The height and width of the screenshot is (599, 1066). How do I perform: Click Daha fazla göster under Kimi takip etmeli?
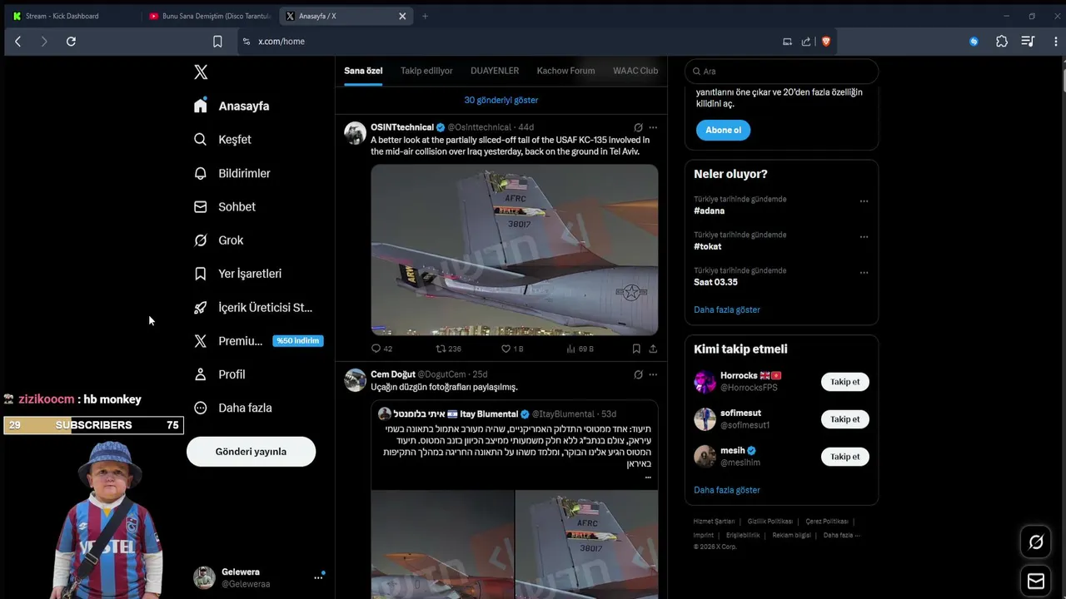[x=727, y=490]
